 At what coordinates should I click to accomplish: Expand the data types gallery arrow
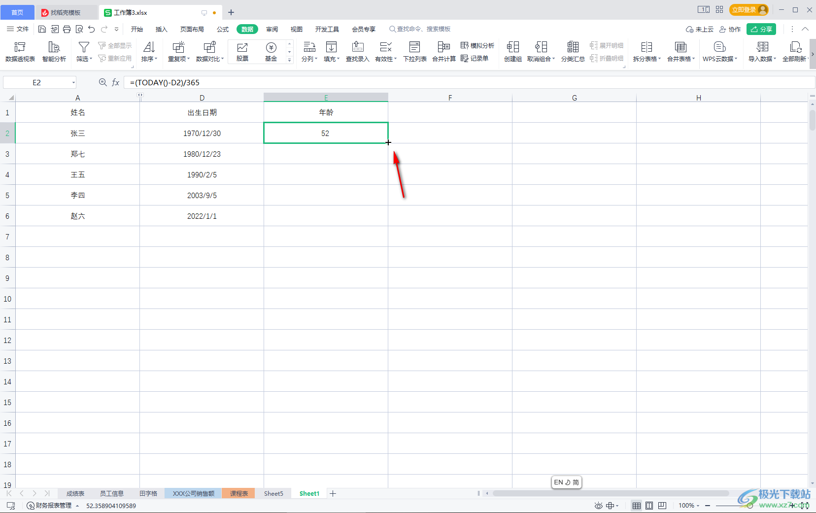[x=290, y=60]
